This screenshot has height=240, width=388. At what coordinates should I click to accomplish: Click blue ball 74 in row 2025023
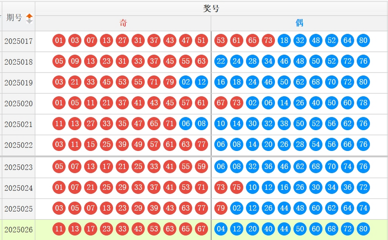coord(347,166)
